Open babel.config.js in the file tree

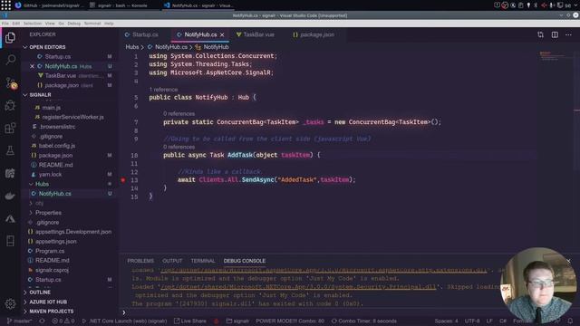point(57,146)
